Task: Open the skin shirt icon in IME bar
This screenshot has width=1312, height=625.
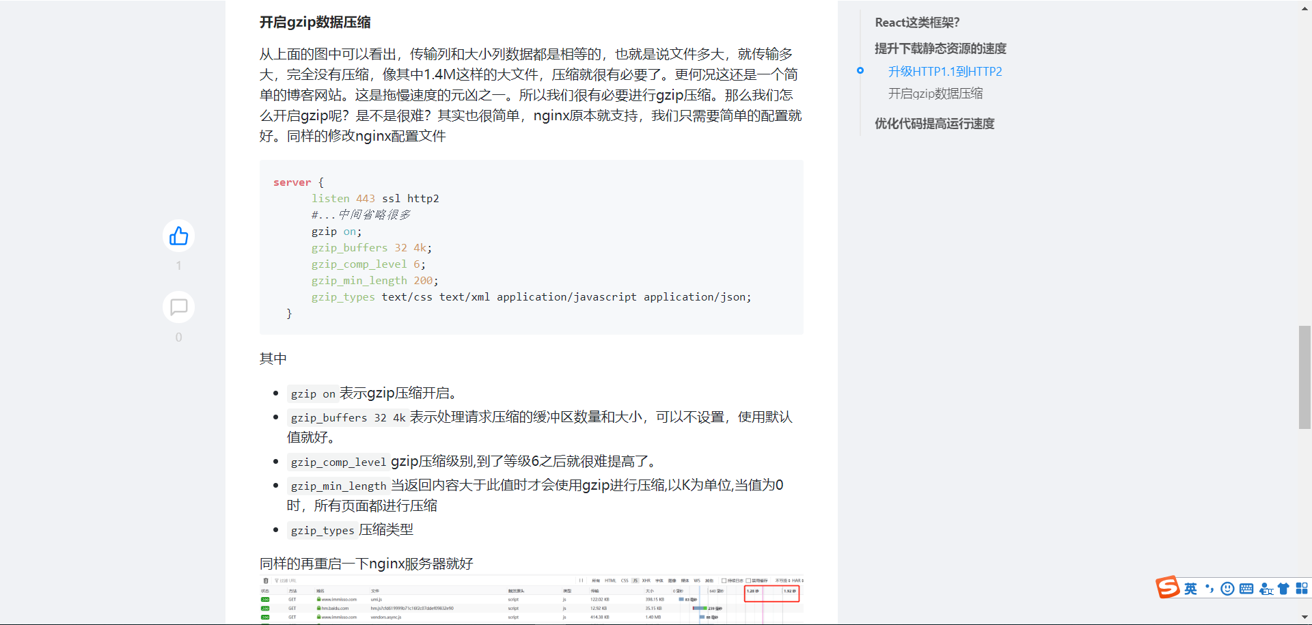Action: (x=1283, y=589)
